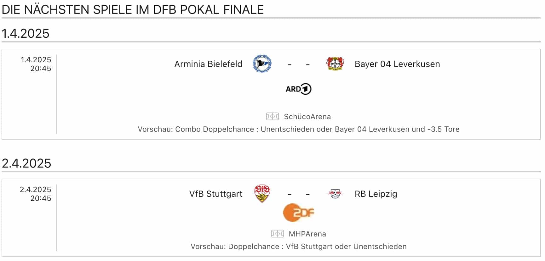Viewport: 545px width, 261px height.
Task: Open the Combo Doppelchance Leverkusen preview
Action: tap(299, 129)
